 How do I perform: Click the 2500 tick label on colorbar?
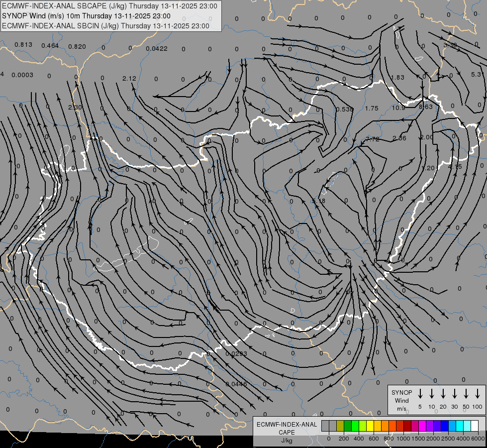click(448, 439)
